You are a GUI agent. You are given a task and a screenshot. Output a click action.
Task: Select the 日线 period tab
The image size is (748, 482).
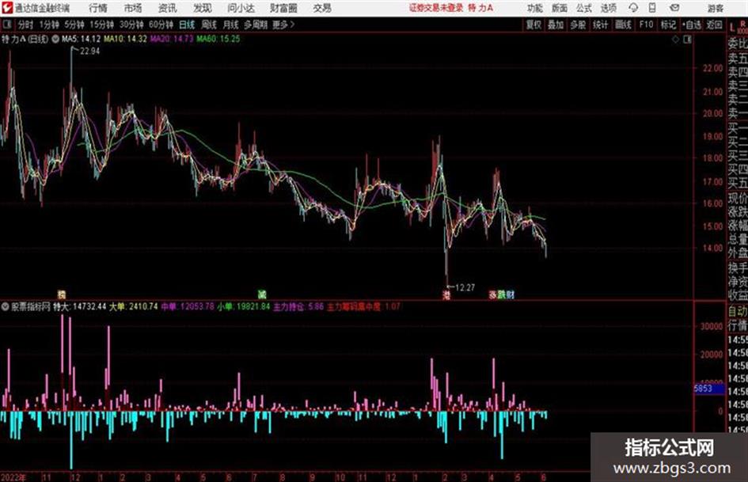[187, 25]
